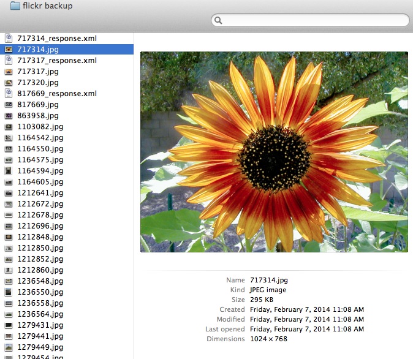Viewport: 413px width, 359px height.
Task: Click the flickr backup window title text
Action: [47, 6]
